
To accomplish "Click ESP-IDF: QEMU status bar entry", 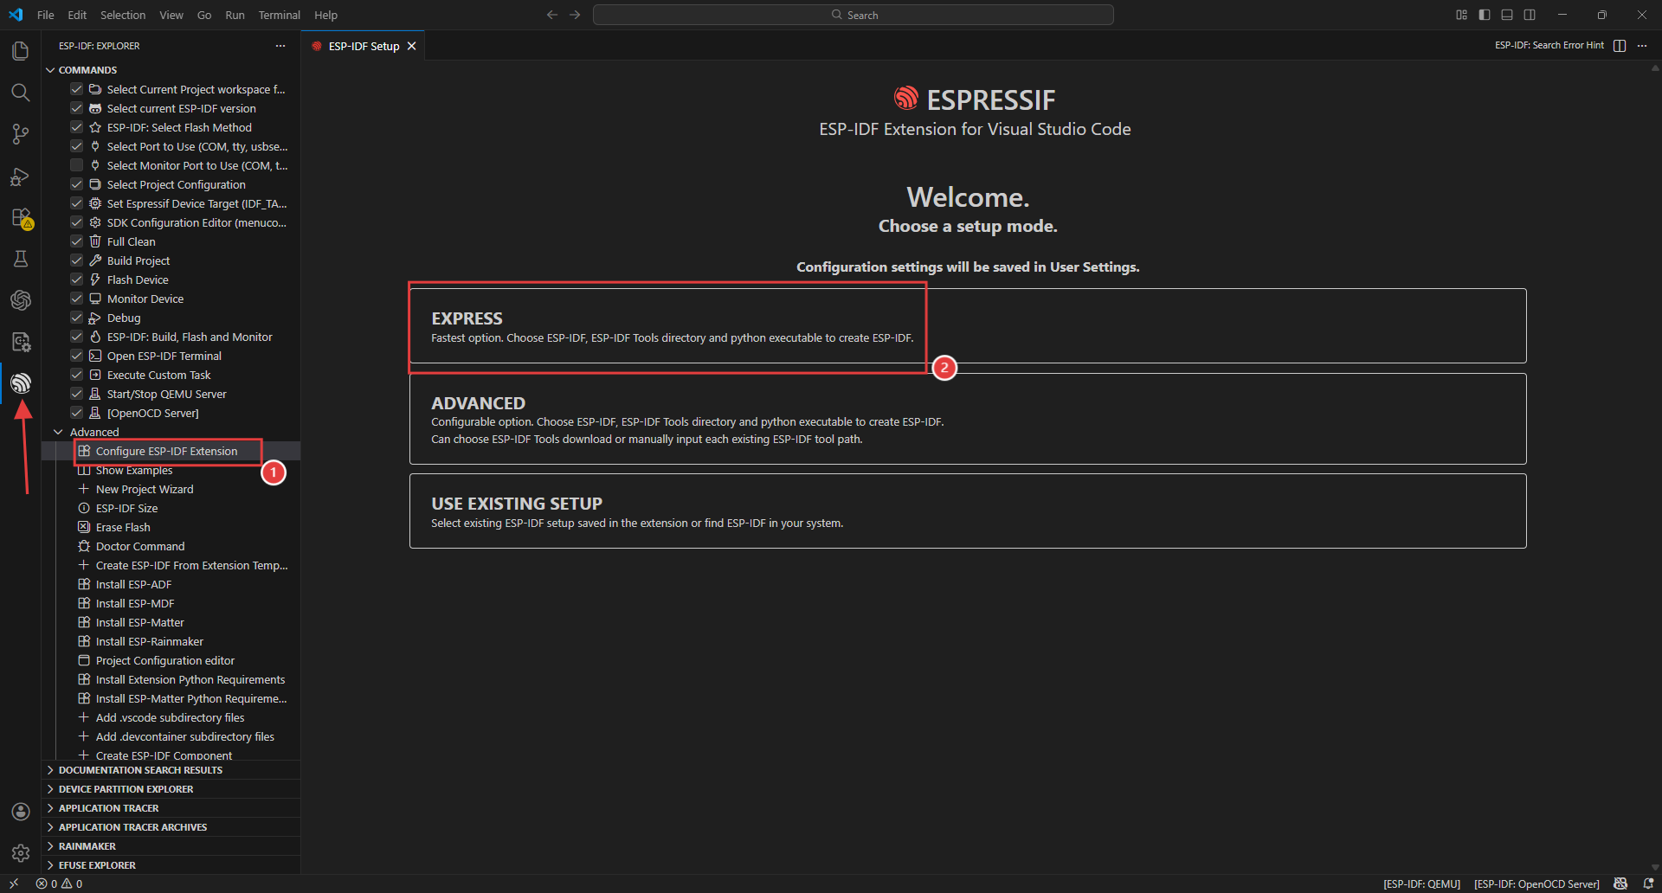I will point(1421,883).
